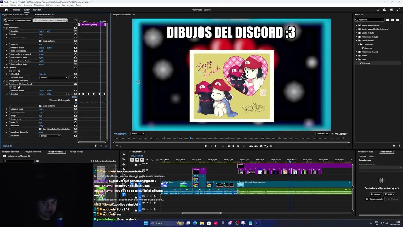Screen dimensions: 403x227
Task: Open Program monitor wrench settings
Action: (332, 134)
